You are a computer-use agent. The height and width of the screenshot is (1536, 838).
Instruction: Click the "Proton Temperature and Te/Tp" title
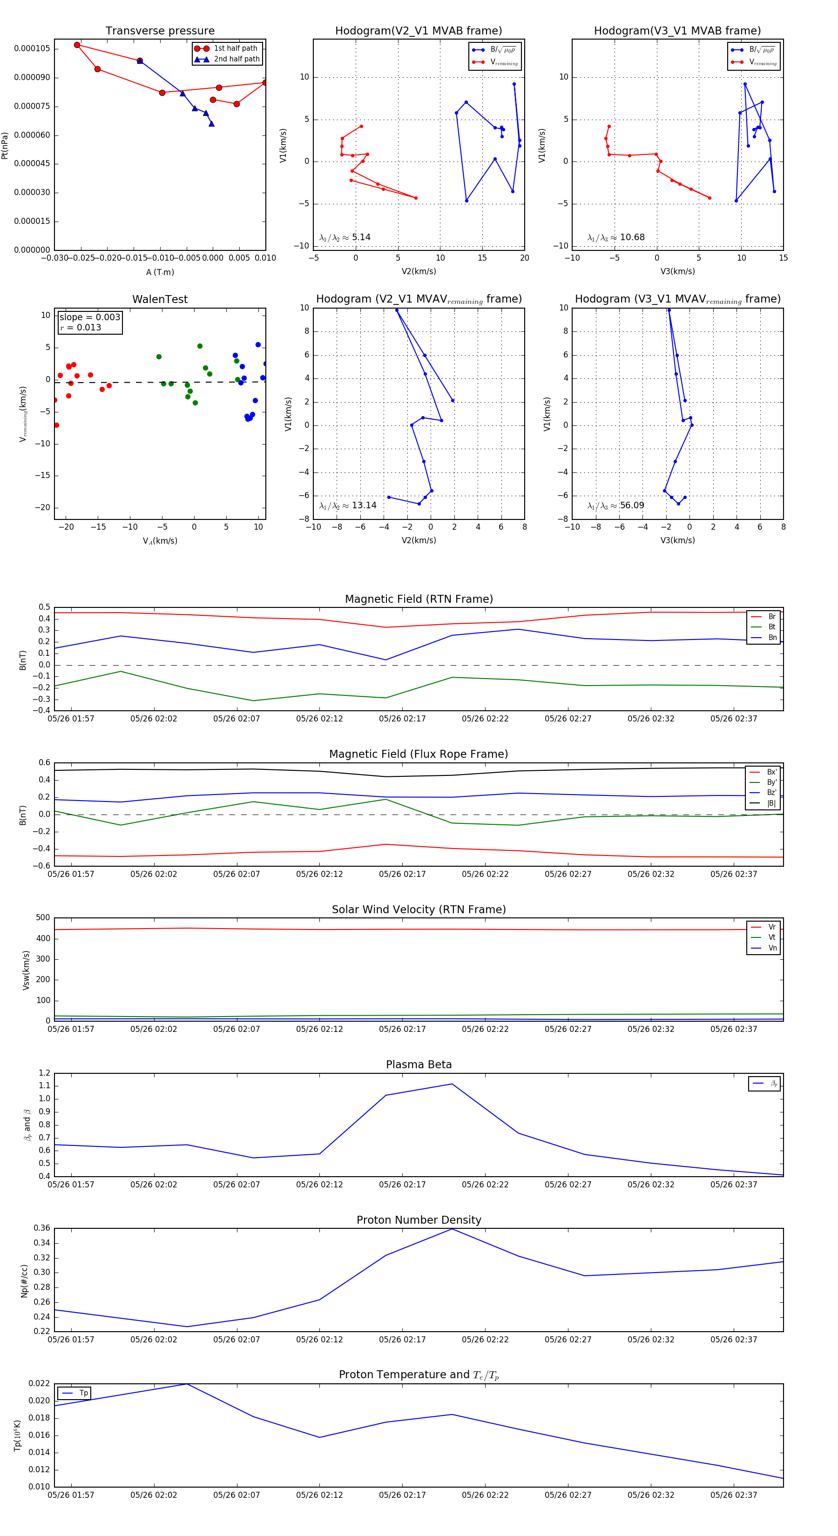419,1374
